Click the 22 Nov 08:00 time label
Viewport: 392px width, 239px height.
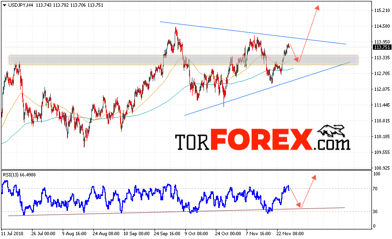click(x=290, y=234)
